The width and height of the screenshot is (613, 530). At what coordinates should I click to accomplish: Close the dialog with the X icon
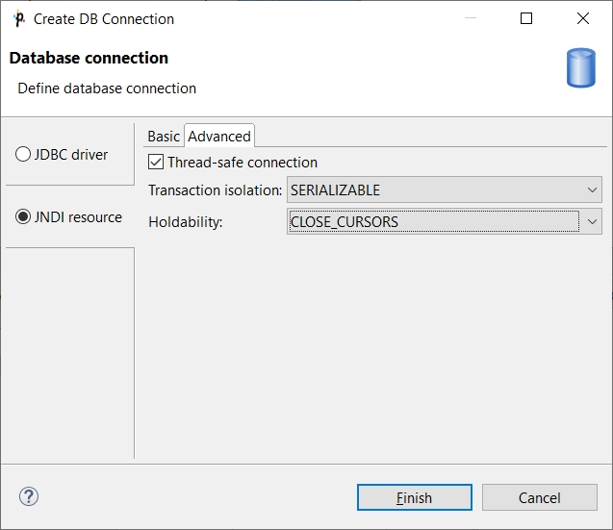coord(583,18)
